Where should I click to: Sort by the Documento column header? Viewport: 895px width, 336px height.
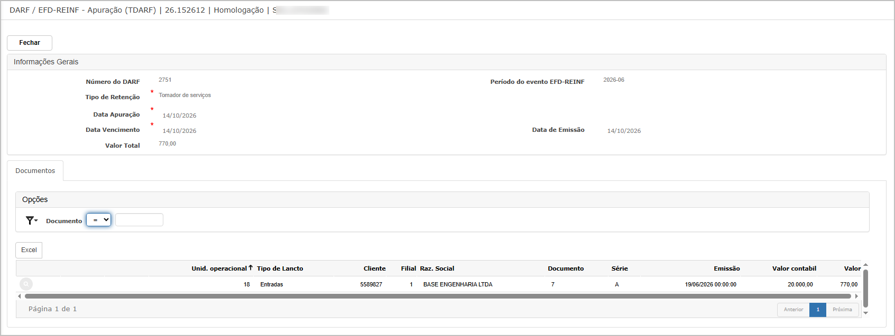(566, 268)
